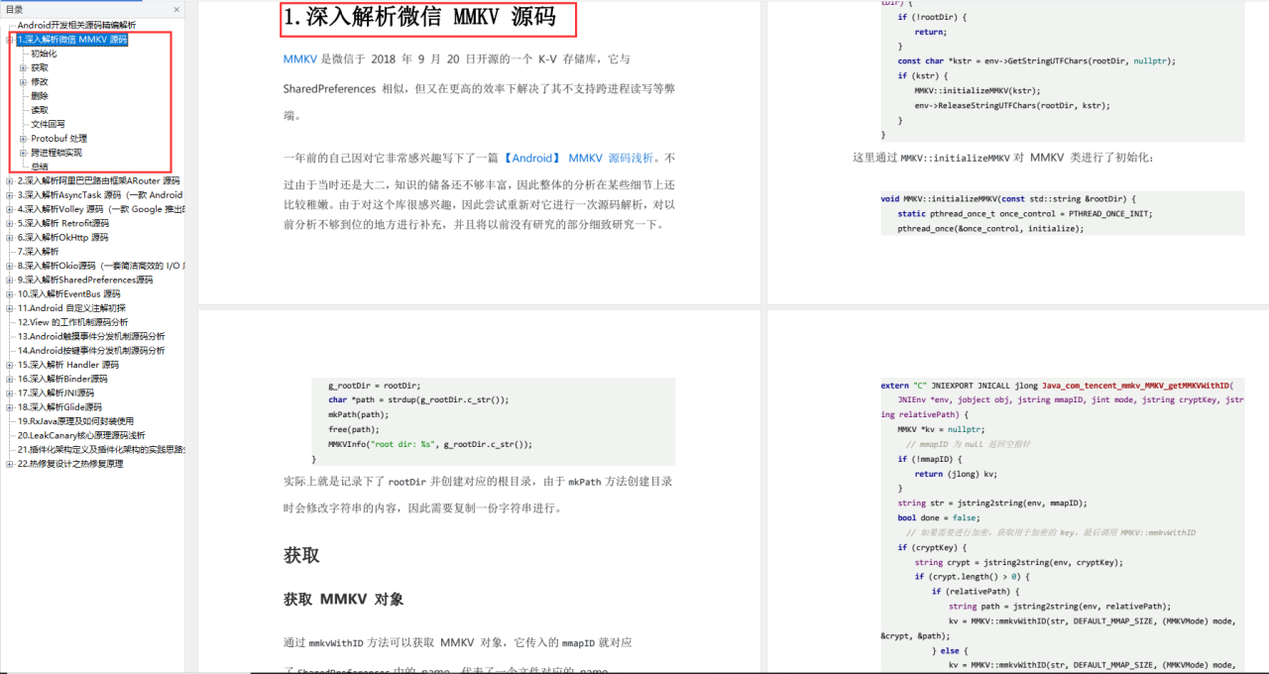Jump to Protobuf 处理 bookmark

[x=58, y=139]
